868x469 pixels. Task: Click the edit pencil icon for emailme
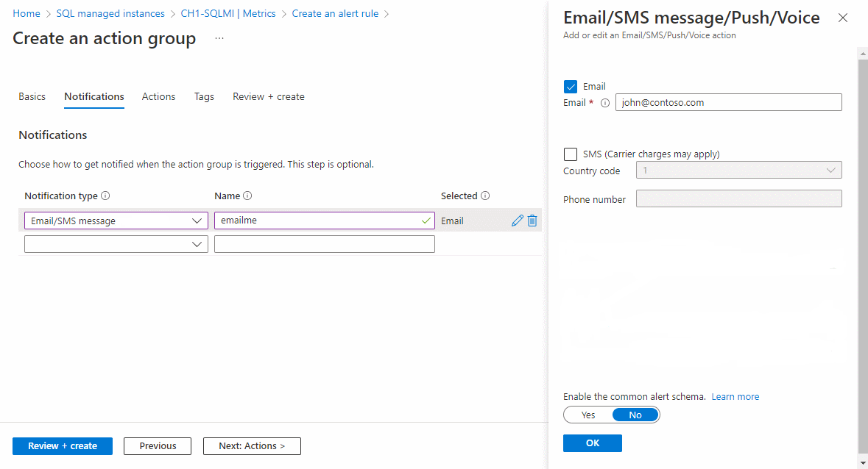pyautogui.click(x=517, y=221)
